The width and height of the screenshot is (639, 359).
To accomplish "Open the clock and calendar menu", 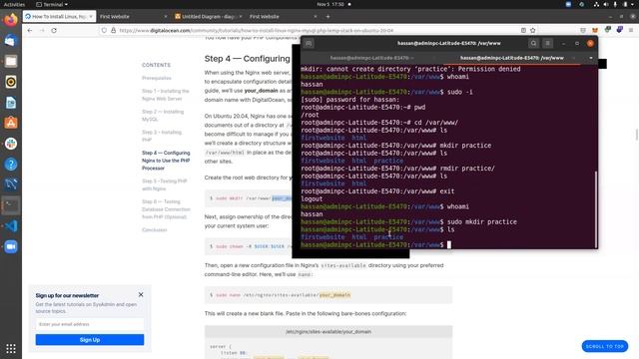I will (330, 4).
